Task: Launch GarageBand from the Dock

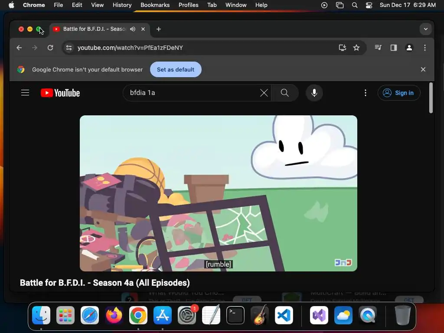Action: (260, 315)
